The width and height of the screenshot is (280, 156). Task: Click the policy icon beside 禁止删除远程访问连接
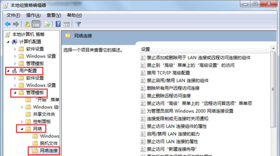pyautogui.click(x=143, y=96)
